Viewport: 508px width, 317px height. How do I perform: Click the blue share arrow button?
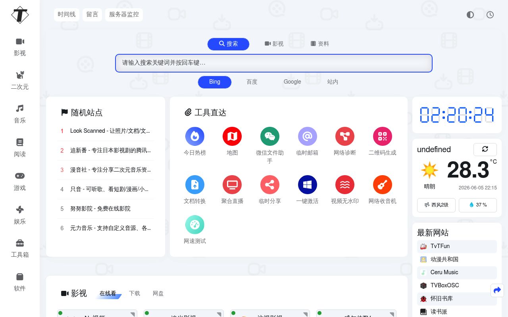[497, 290]
